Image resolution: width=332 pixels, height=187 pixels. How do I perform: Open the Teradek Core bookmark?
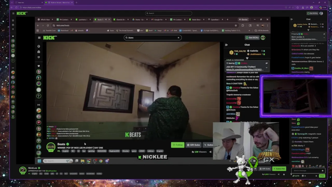(49, 30)
